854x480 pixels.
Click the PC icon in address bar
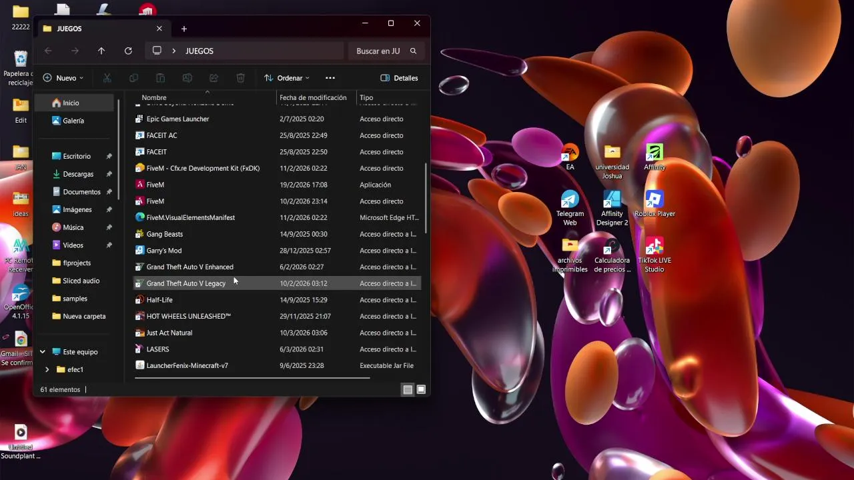(157, 51)
